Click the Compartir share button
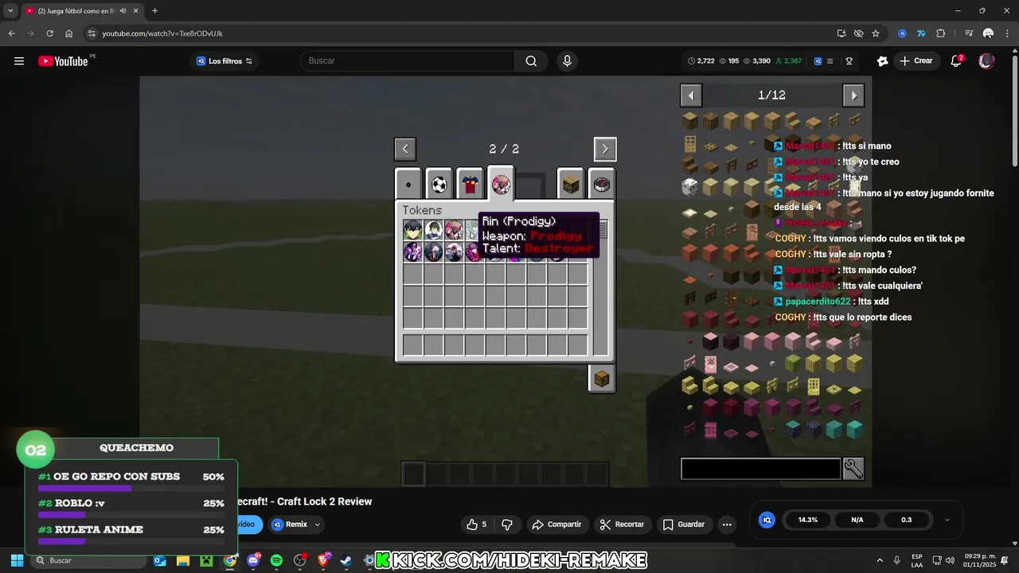Screen dimensions: 1019x573 tap(556, 524)
